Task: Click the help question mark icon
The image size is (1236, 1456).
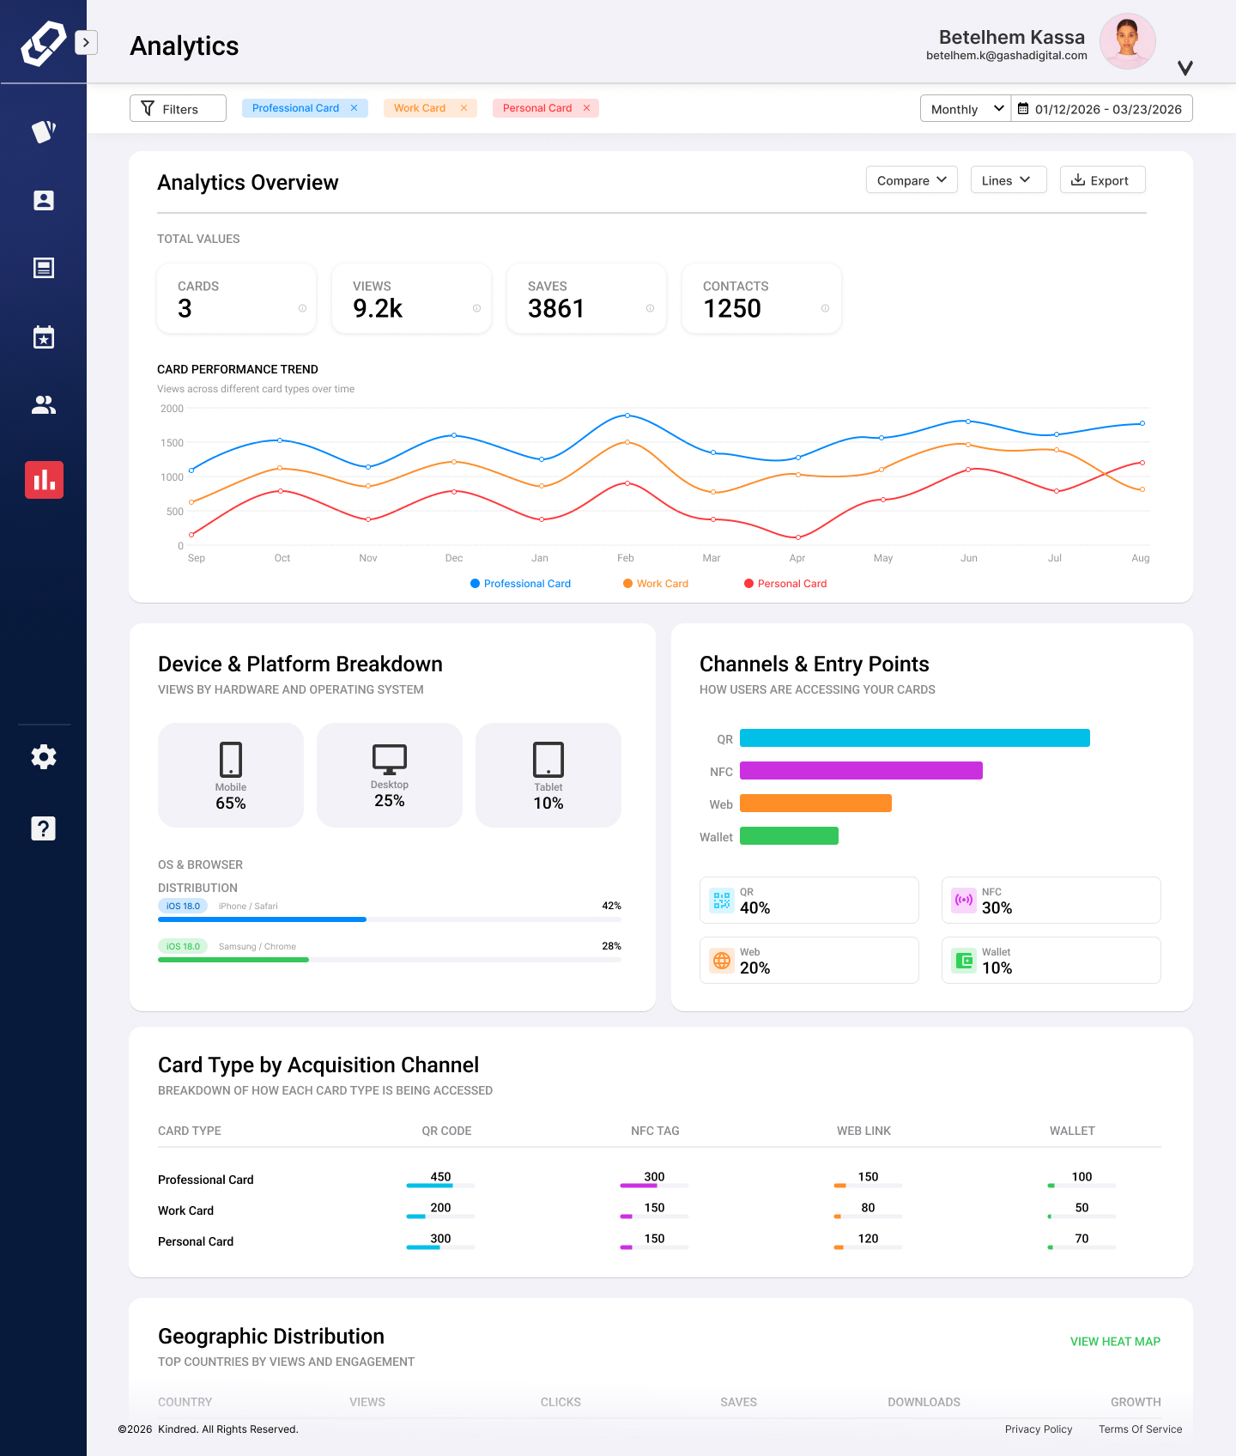Action: [x=43, y=828]
